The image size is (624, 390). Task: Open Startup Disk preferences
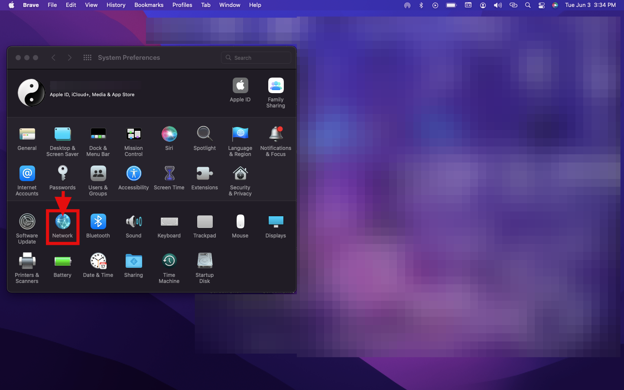(205, 269)
